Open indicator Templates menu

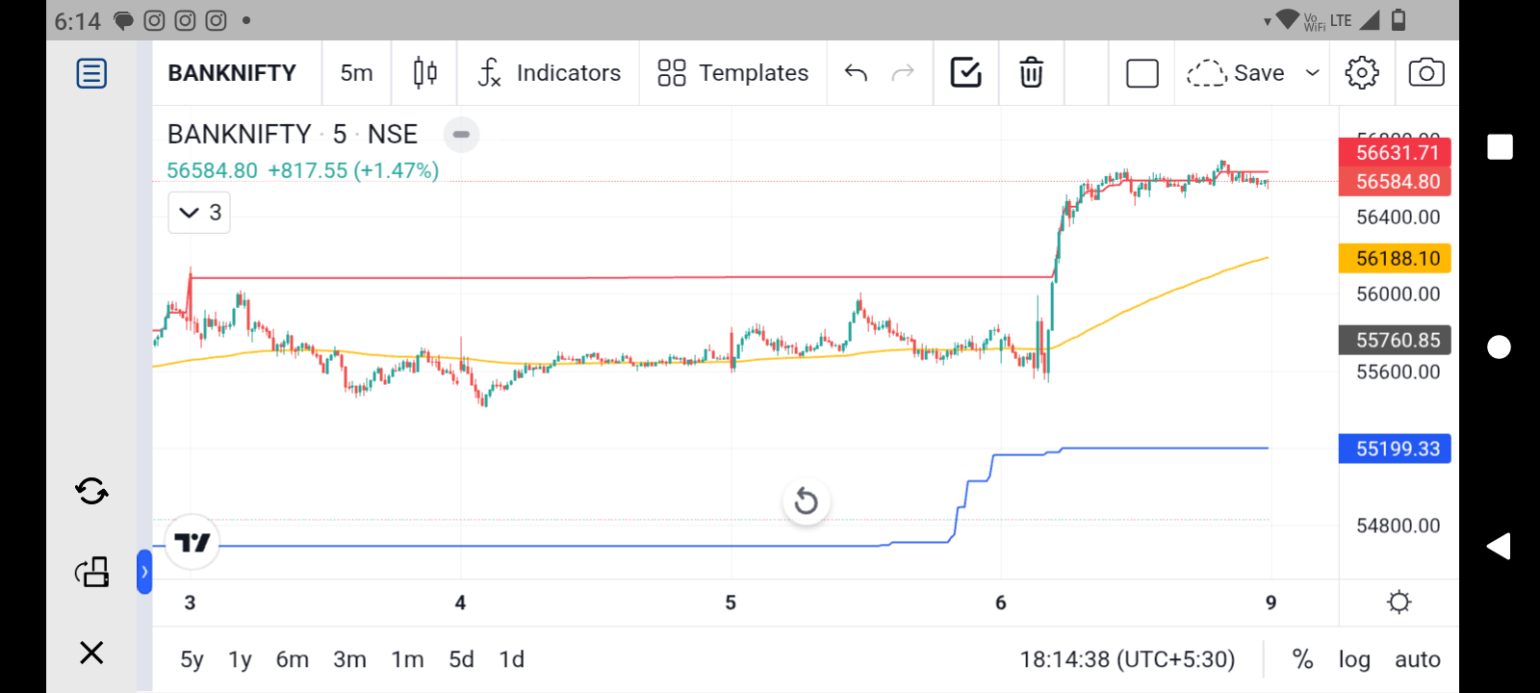coord(733,73)
